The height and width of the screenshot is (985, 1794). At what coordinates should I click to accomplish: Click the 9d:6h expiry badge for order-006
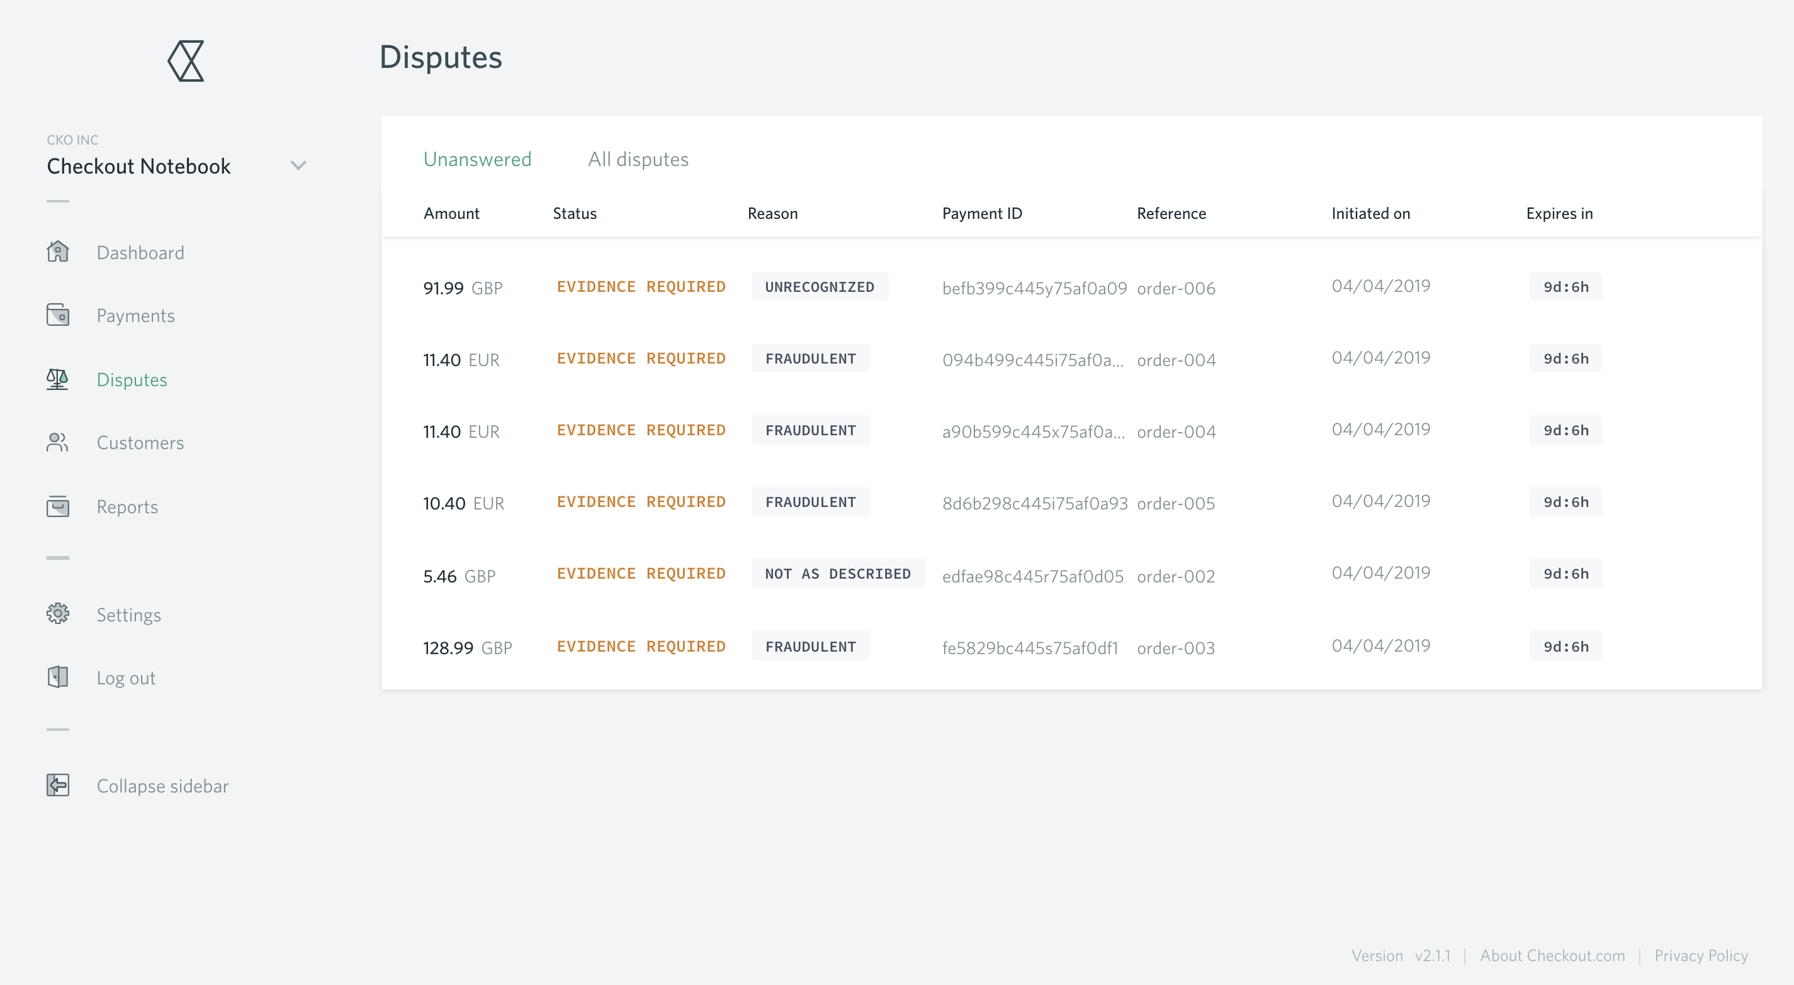(x=1566, y=287)
